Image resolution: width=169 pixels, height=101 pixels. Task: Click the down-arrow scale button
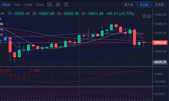145,16
